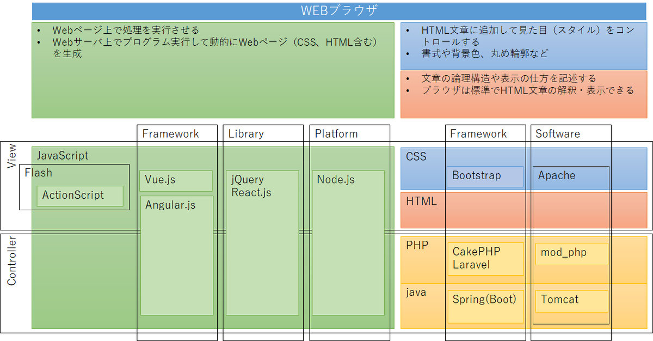The height and width of the screenshot is (341, 653).
Task: Click the jQuery text
Action: coord(248,180)
